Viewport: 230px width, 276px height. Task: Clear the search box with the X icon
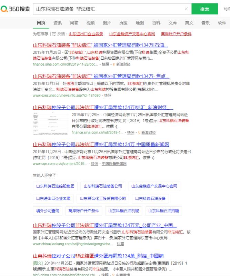point(186,9)
